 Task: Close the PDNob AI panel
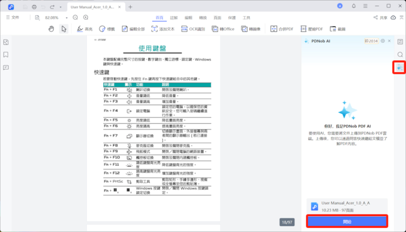(x=389, y=41)
